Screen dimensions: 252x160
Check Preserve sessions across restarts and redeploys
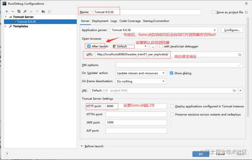coord(172,114)
